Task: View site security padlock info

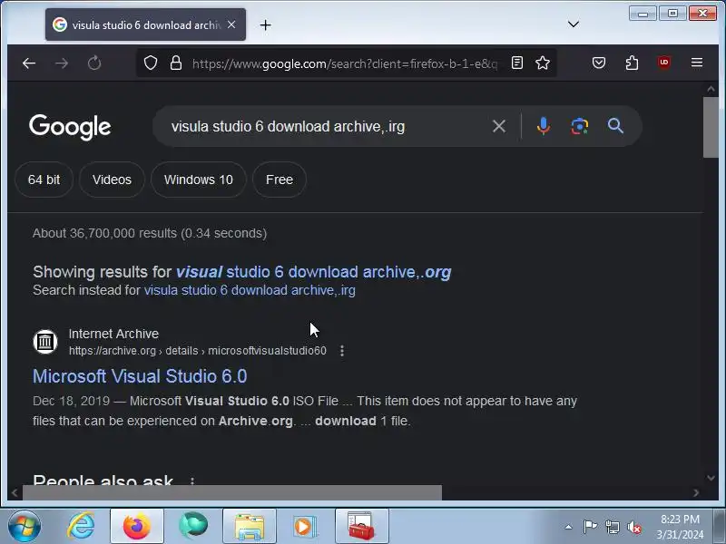Action: pos(176,63)
